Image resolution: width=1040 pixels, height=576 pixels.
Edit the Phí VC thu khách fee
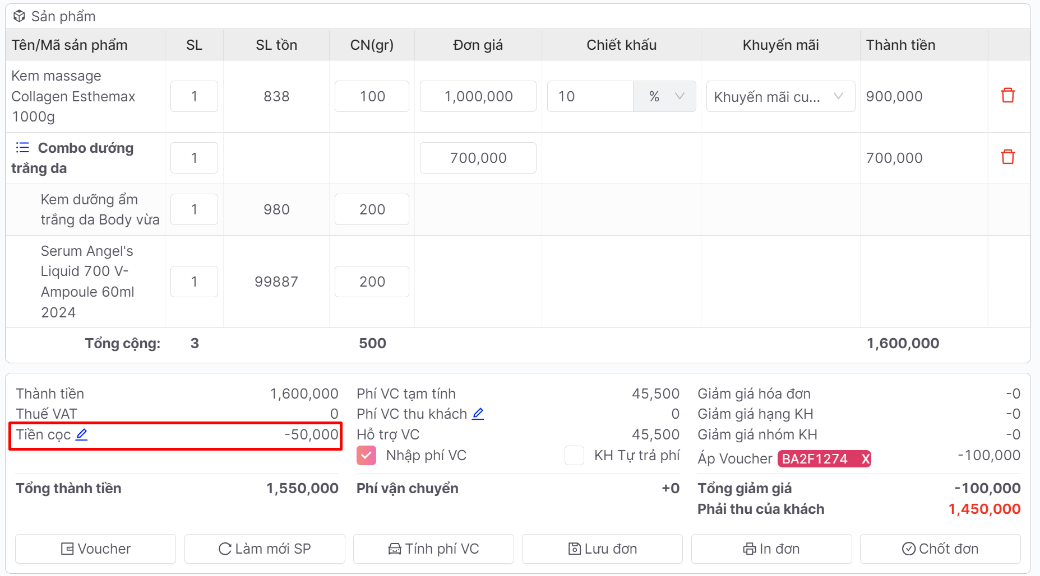(x=478, y=414)
